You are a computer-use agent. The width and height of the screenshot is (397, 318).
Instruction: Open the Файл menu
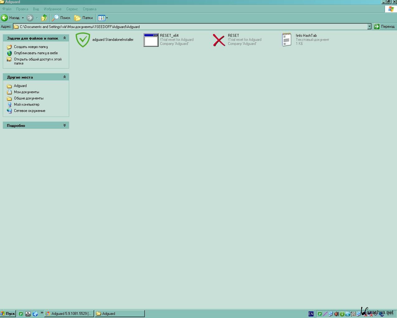tap(7, 9)
